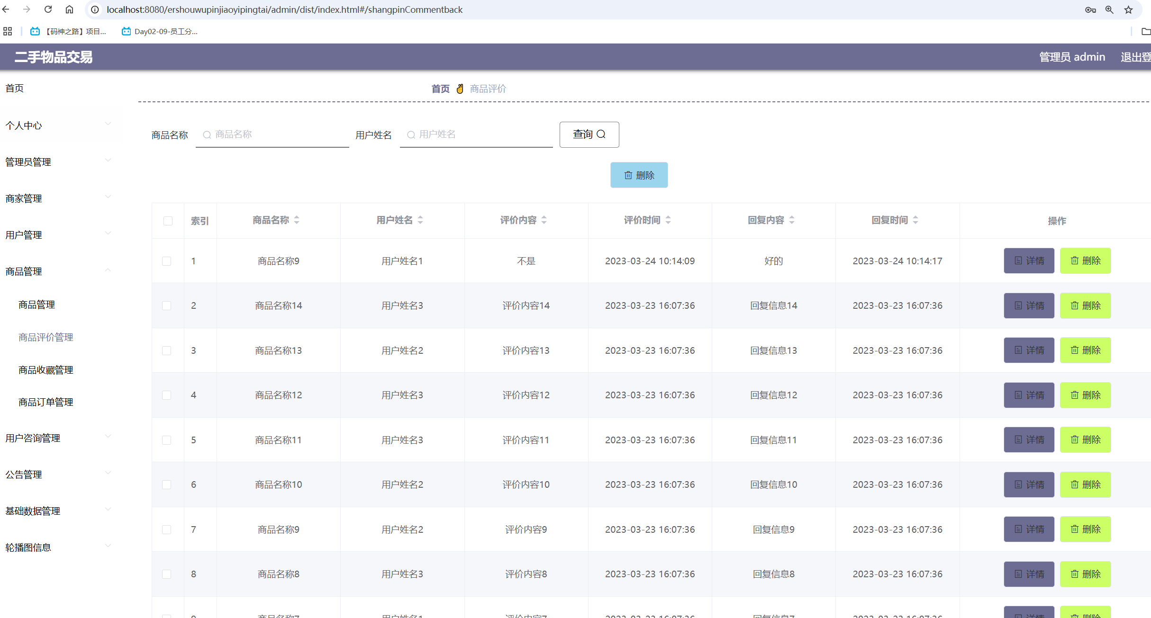
Task: Bookmark this page with star icon
Action: click(1129, 9)
